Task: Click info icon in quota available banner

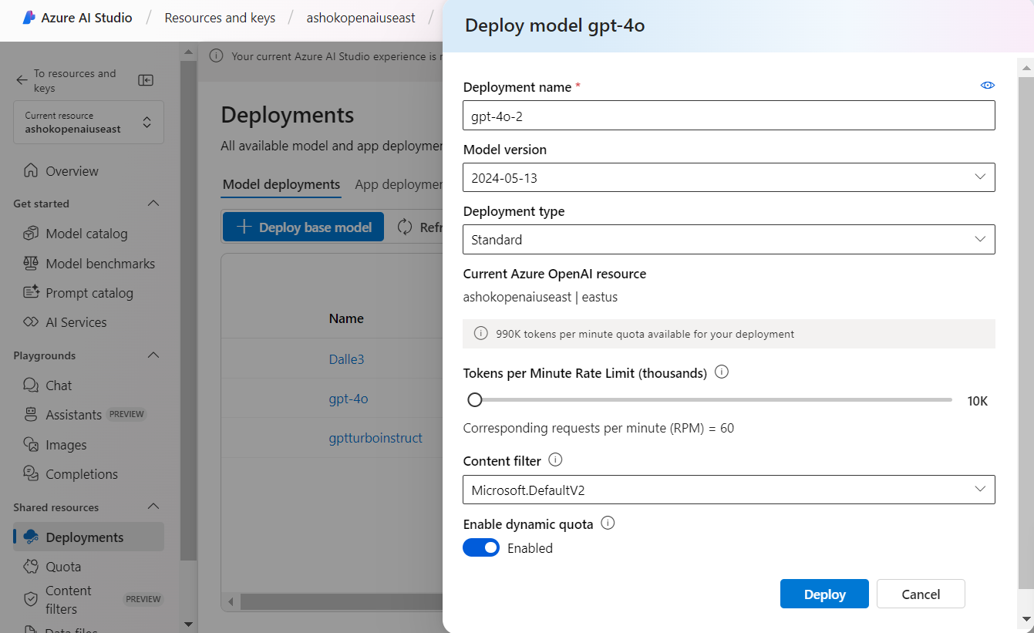Action: coord(481,334)
